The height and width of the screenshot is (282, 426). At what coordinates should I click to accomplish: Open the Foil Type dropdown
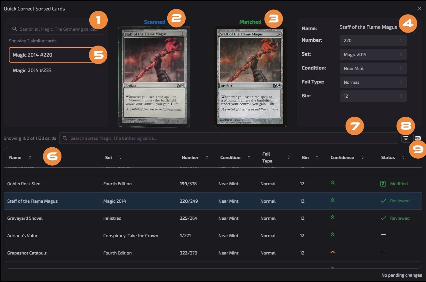[373, 82]
